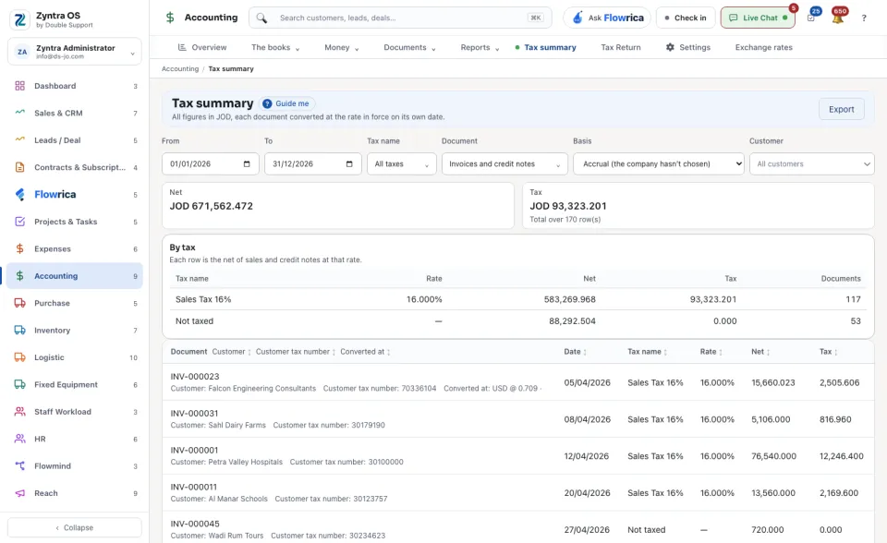Open HR people icon

19,439
